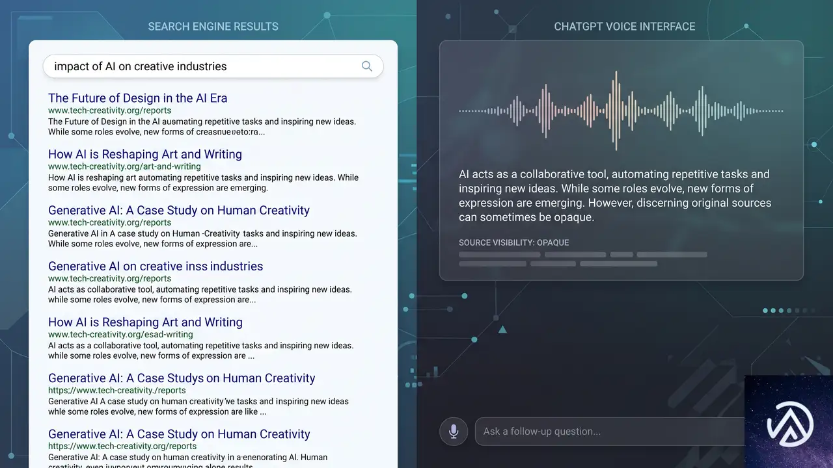
Task: Click the www.tech-creativity.org/art-and-writing URL
Action: point(124,166)
